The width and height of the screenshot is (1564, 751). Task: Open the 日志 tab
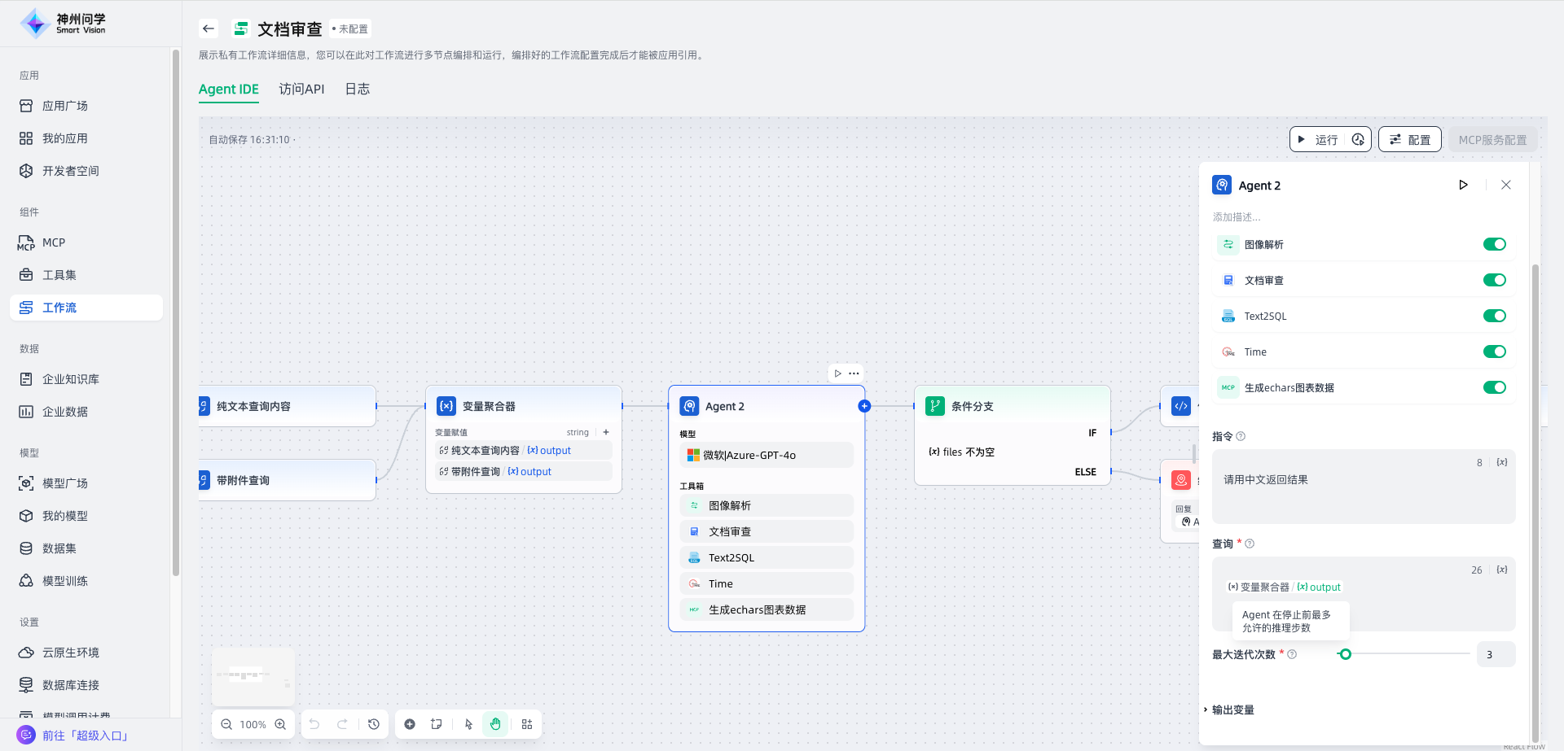tap(357, 89)
